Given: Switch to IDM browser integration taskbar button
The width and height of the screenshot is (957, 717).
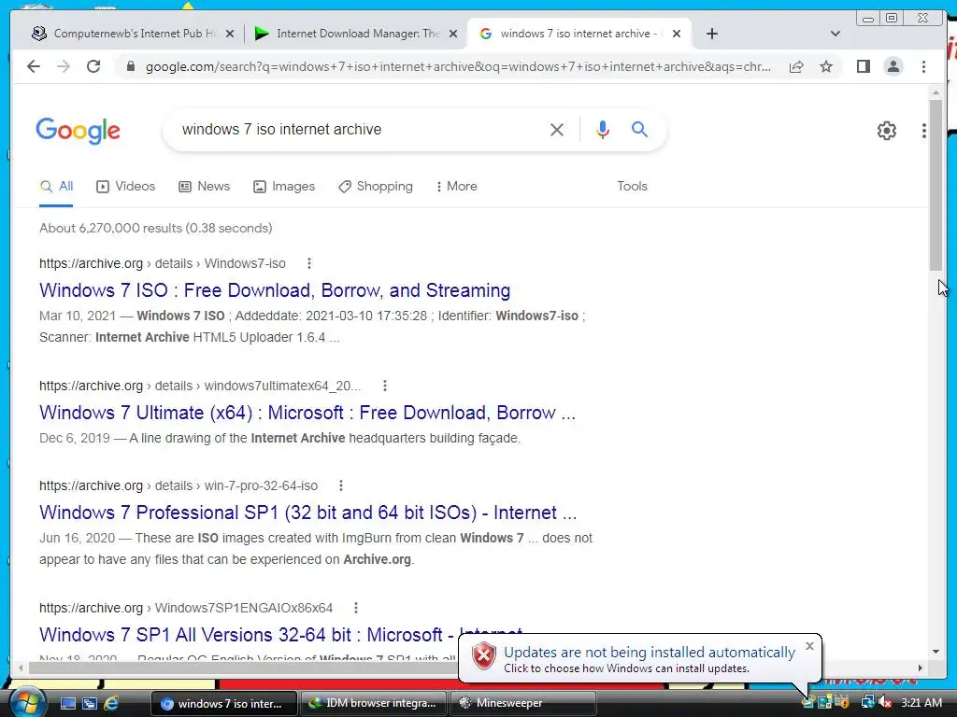Looking at the screenshot, I should 374,703.
